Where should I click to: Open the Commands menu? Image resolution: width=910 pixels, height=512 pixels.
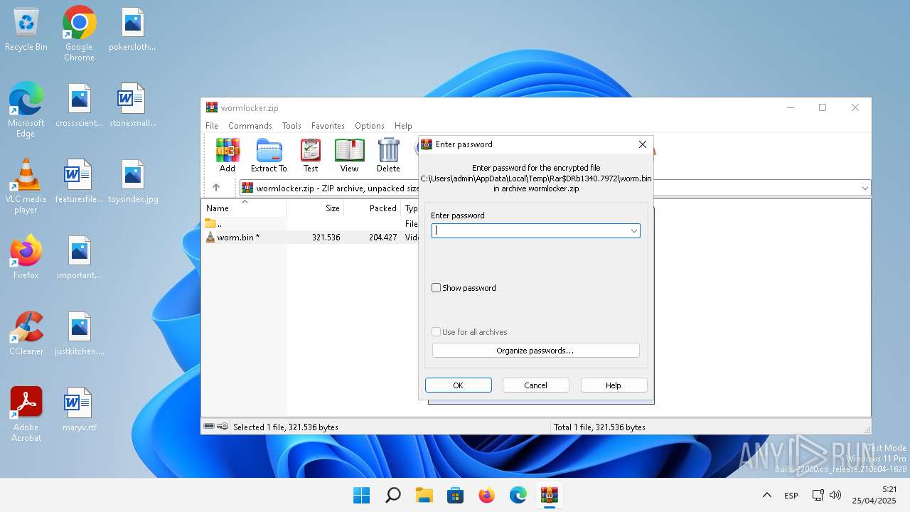tap(250, 126)
